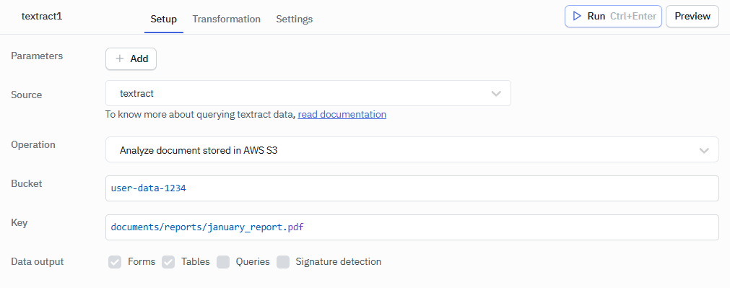Uncheck the Tables checkbox
The height and width of the screenshot is (288, 730).
coord(168,262)
